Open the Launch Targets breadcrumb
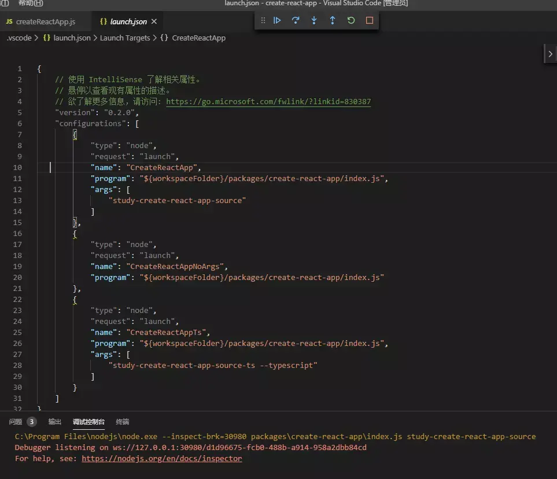The width and height of the screenshot is (557, 479). [125, 38]
